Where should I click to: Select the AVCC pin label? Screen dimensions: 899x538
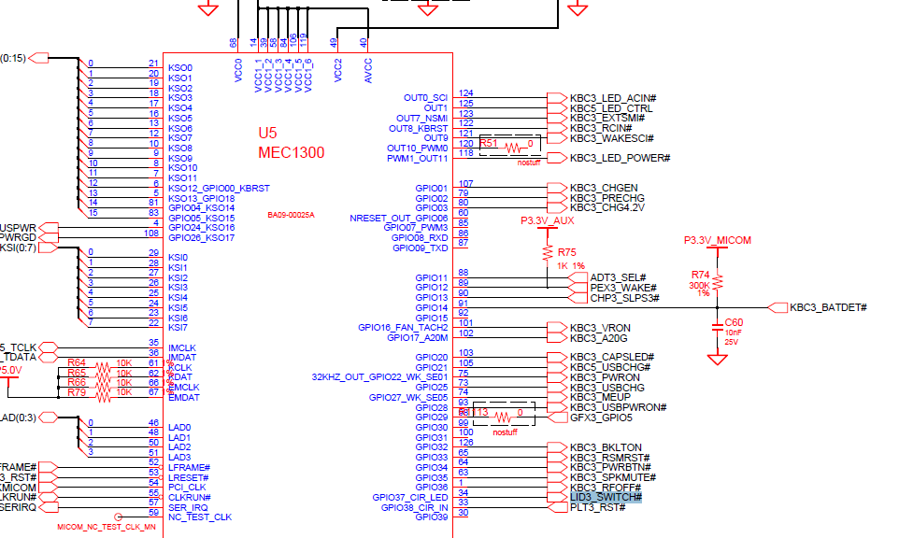coord(368,70)
